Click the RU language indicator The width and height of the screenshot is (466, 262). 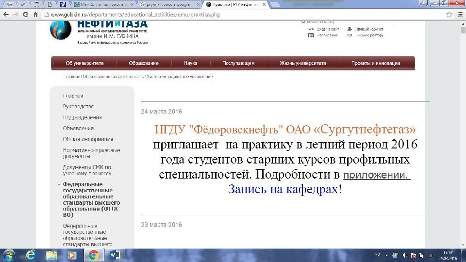377,254
